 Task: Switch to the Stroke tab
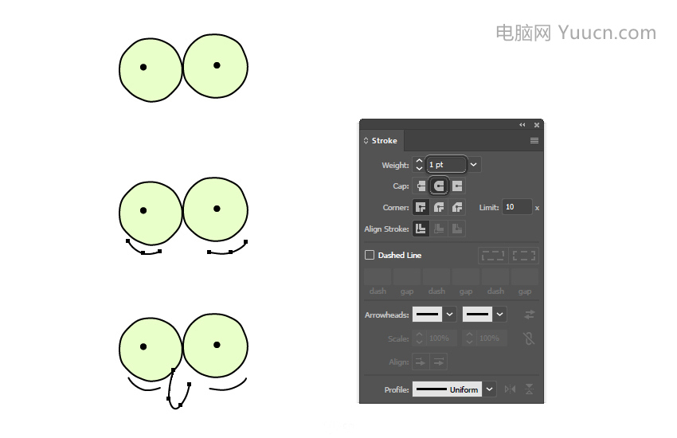(x=384, y=141)
